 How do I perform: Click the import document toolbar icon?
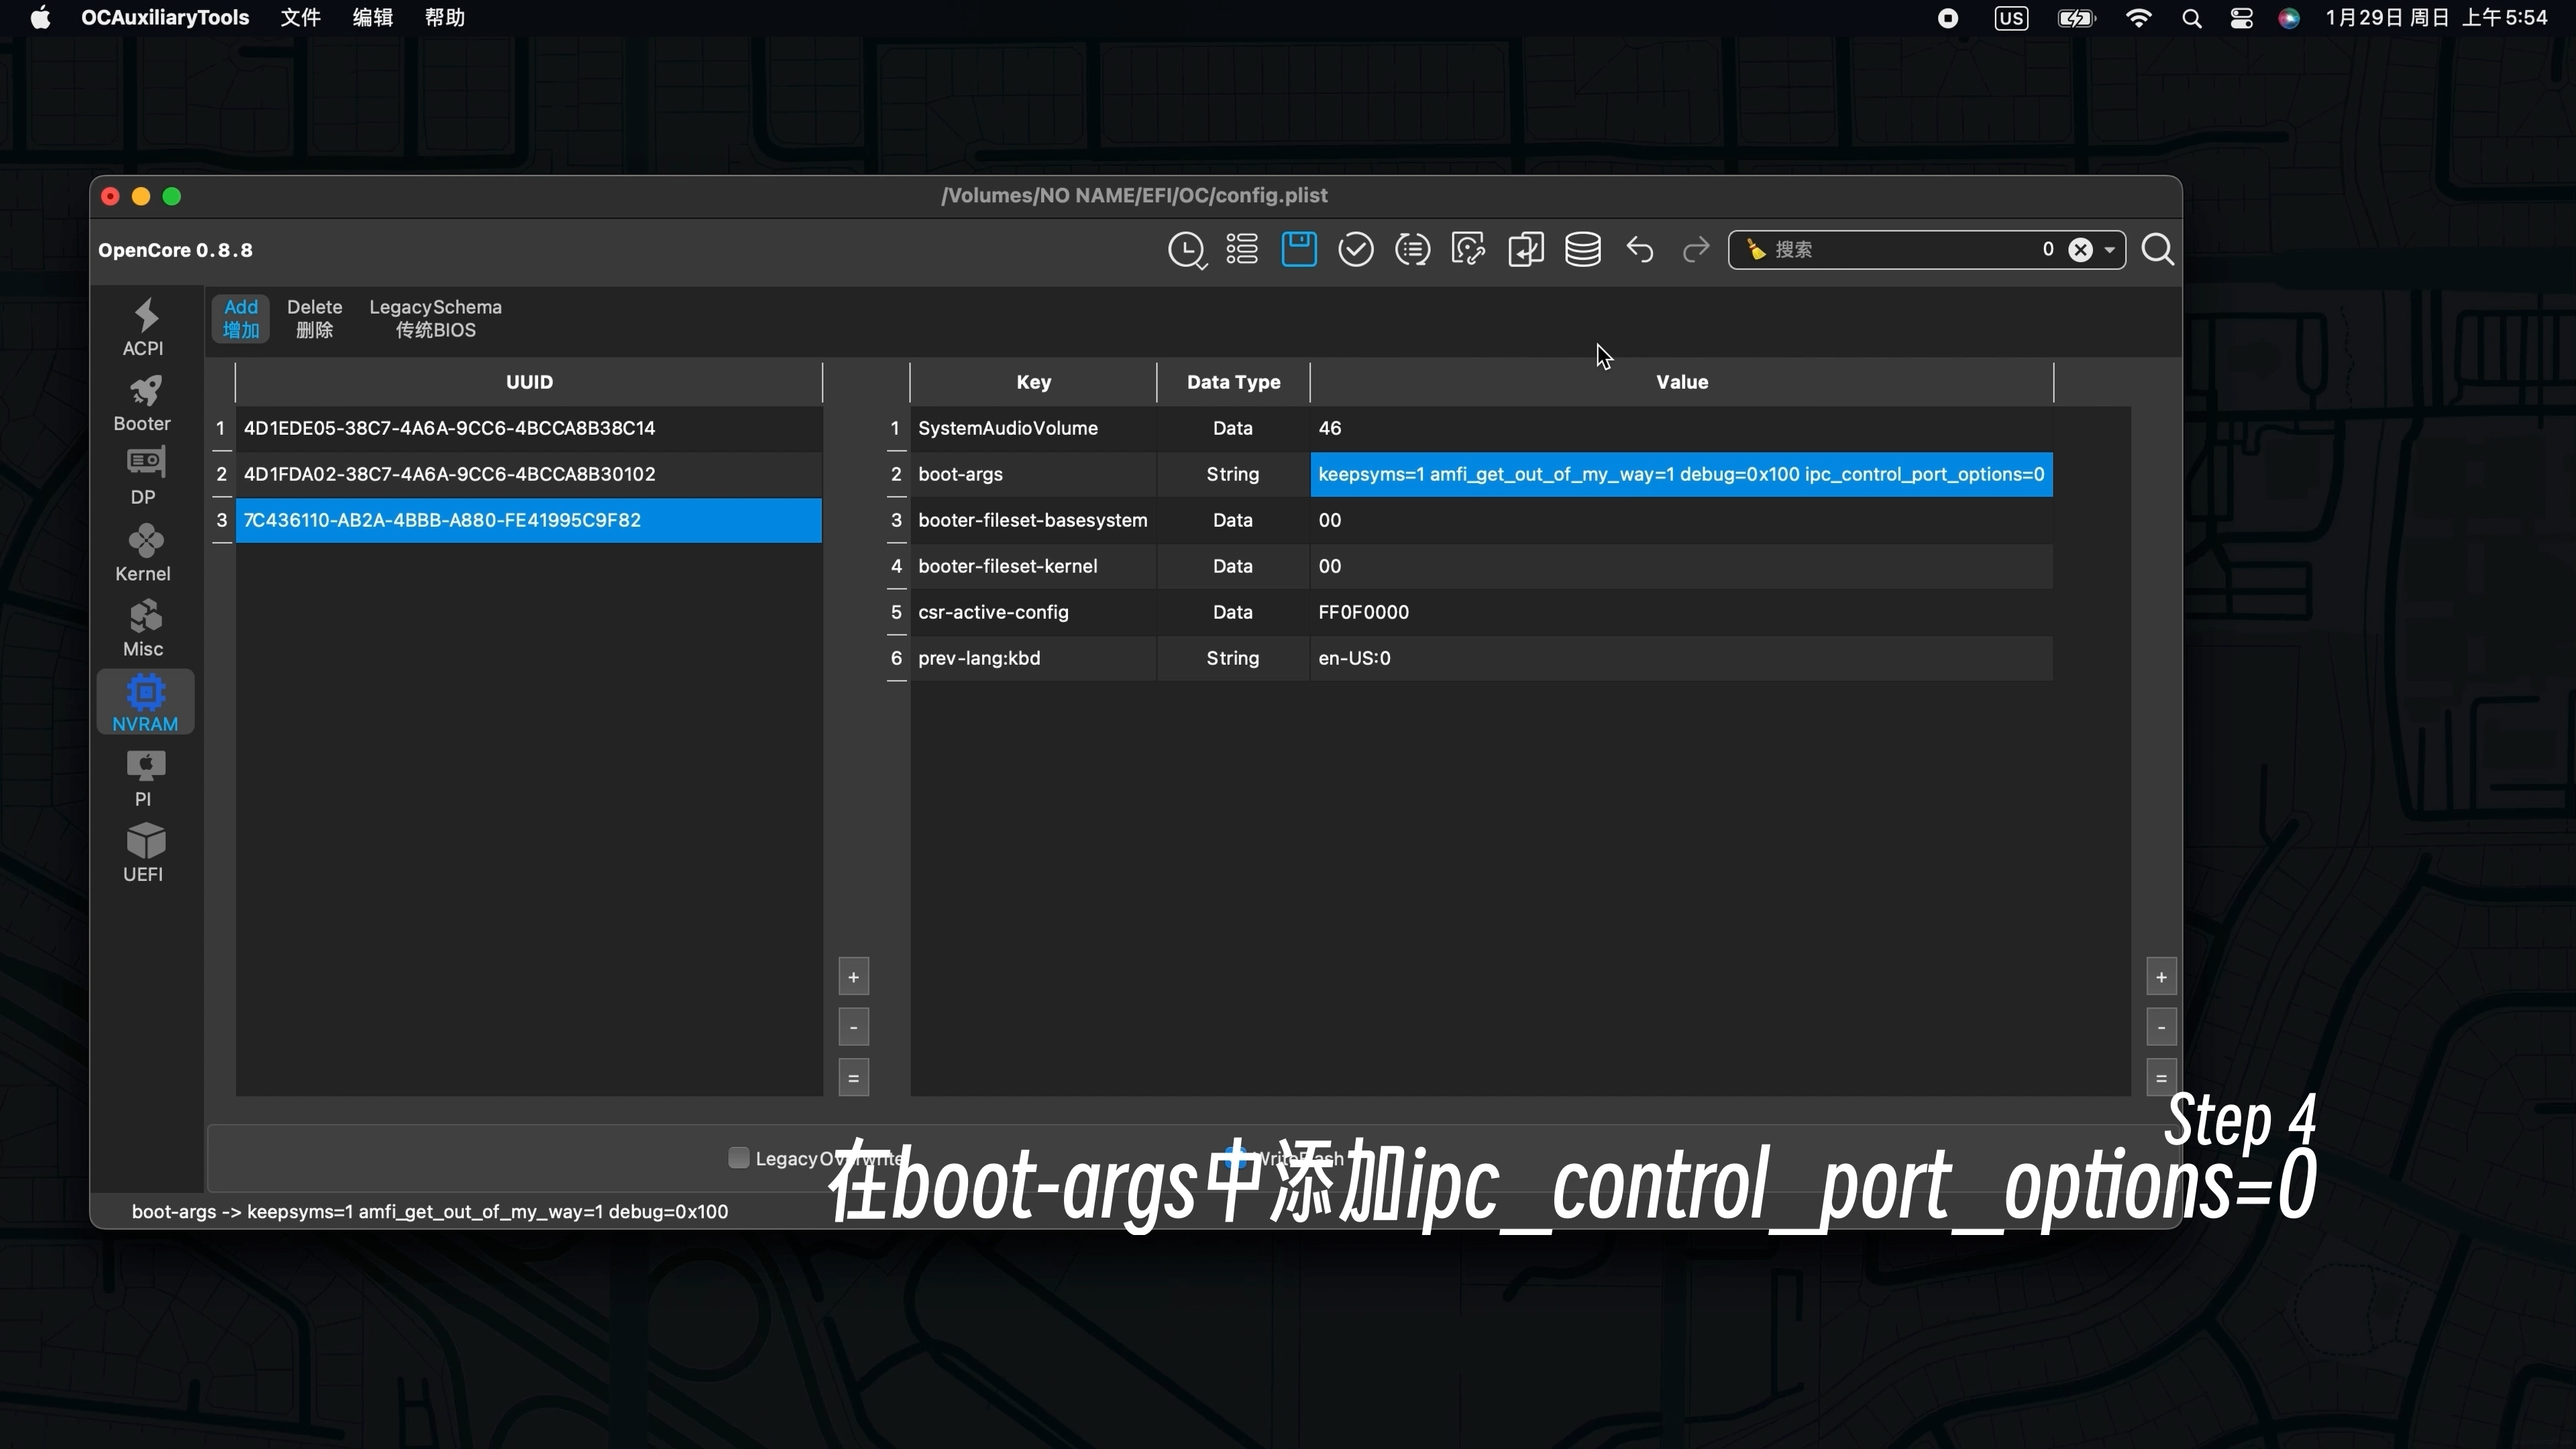pyautogui.click(x=1526, y=249)
